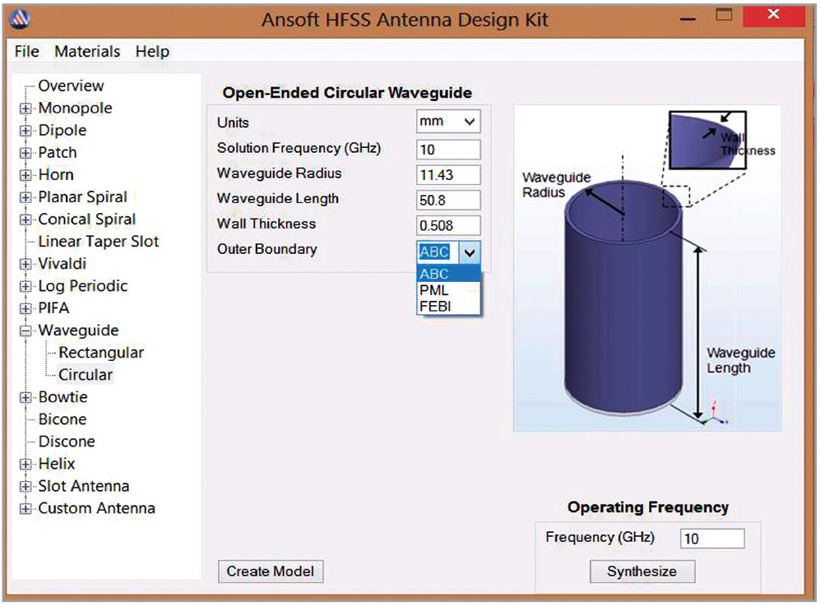This screenshot has width=820, height=606.
Task: Select Slot Antenna label in tree
Action: coord(84,486)
